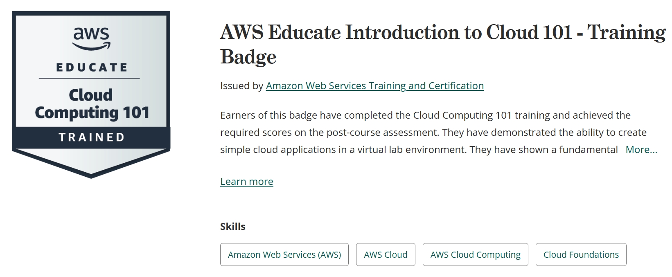Open Amazon Web Services Training and Certification link

(374, 86)
